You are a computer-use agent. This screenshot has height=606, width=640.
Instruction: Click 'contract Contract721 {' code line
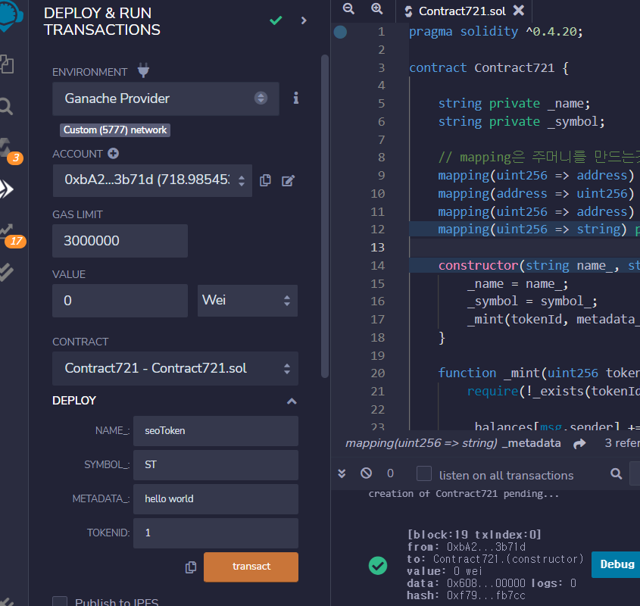coord(489,67)
